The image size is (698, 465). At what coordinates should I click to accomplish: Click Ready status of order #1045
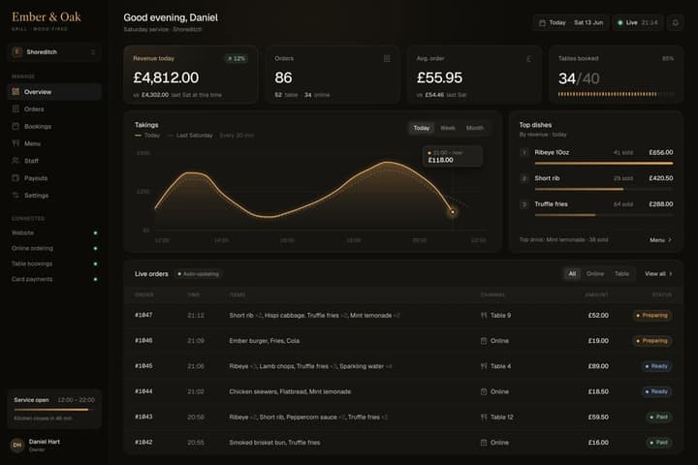click(656, 366)
